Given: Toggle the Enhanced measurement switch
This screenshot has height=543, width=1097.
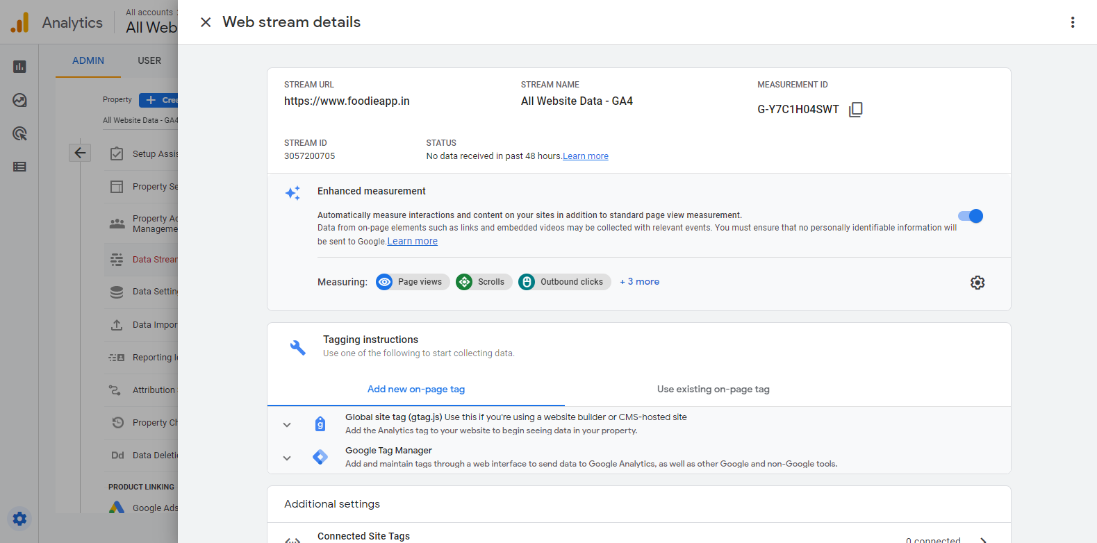Looking at the screenshot, I should [x=971, y=216].
